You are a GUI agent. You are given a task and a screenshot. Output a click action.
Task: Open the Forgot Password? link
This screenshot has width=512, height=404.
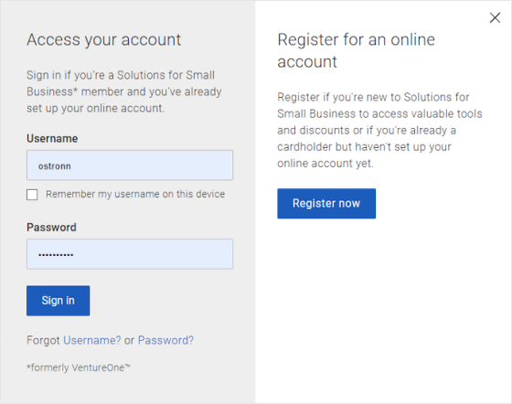[x=165, y=340]
